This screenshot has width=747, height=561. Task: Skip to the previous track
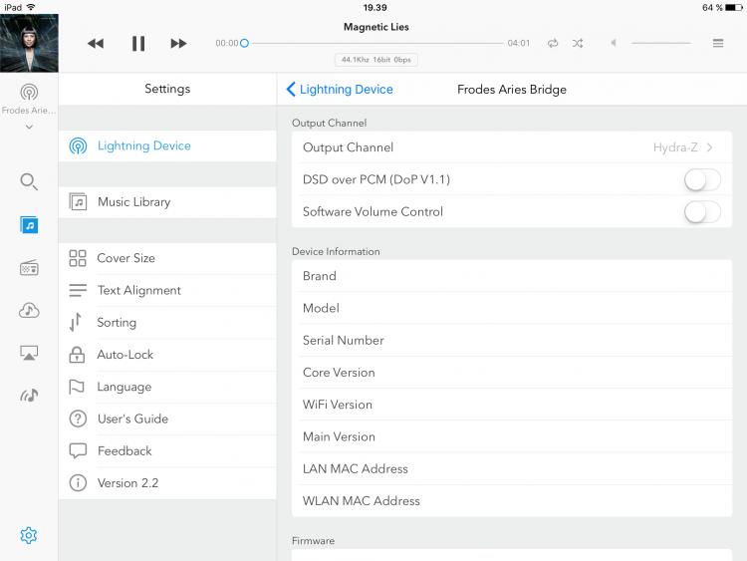[x=96, y=44]
